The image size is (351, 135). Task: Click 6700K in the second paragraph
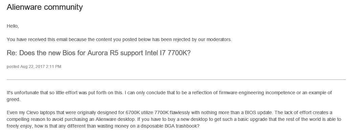click(x=132, y=113)
